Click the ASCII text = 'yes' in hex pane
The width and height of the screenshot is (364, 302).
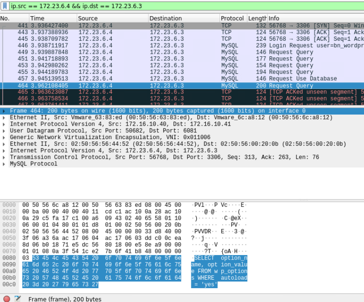coord(206,285)
